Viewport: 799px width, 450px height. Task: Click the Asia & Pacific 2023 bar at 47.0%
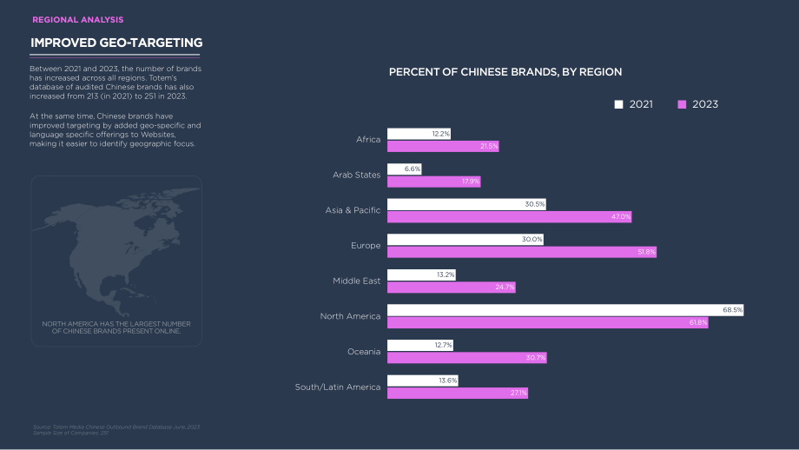pyautogui.click(x=510, y=216)
